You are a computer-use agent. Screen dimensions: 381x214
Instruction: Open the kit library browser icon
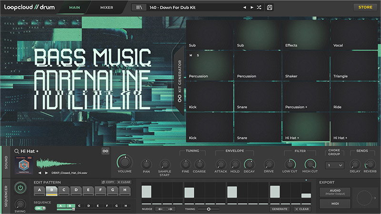coord(139,8)
